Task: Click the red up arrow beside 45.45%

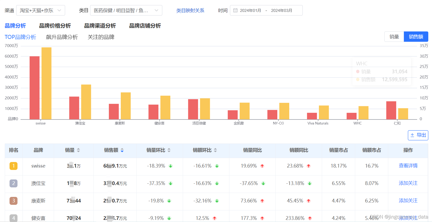Action: tap(309, 201)
